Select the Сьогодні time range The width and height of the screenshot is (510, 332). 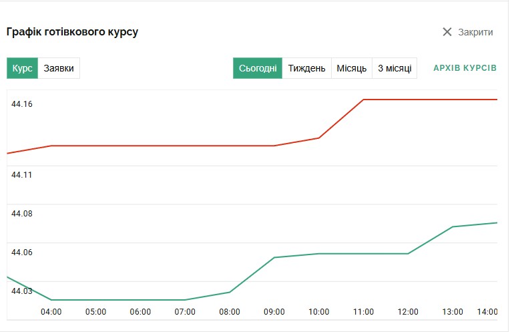pyautogui.click(x=258, y=68)
